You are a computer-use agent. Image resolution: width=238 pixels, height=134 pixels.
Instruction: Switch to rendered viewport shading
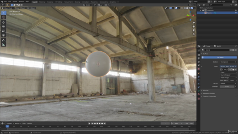tap(192, 8)
